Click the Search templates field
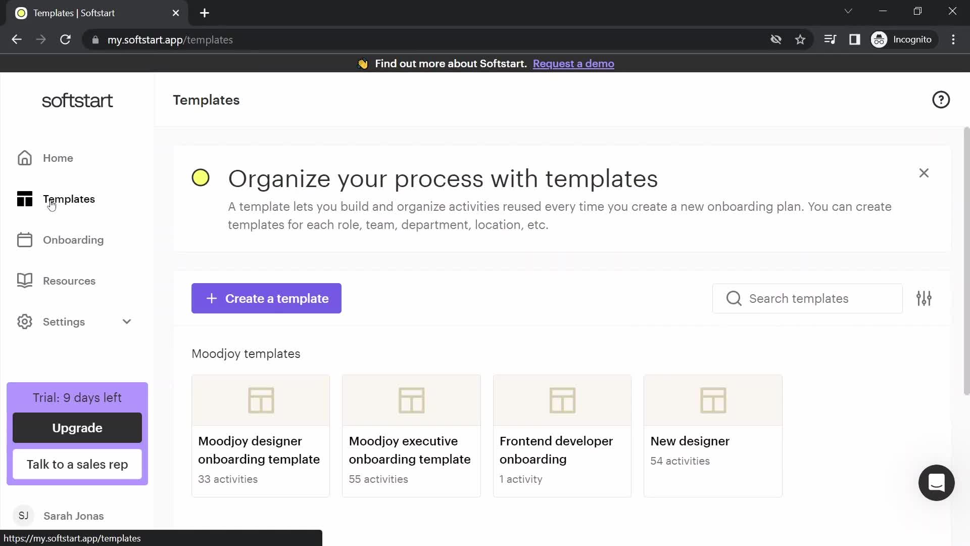 (807, 299)
